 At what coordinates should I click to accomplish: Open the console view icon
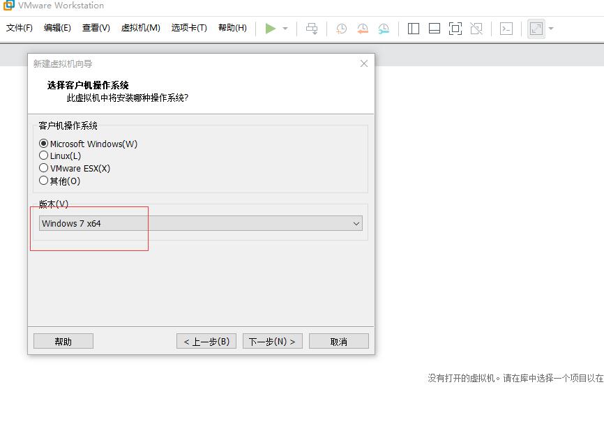coord(506,29)
